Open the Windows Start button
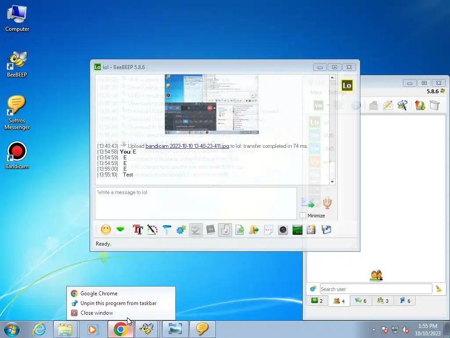Screen dimensions: 450x338 11,329
